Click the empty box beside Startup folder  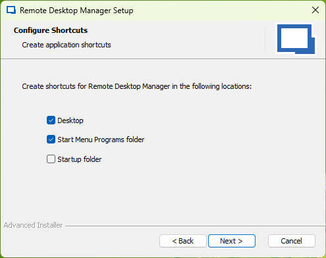pyautogui.click(x=51, y=159)
